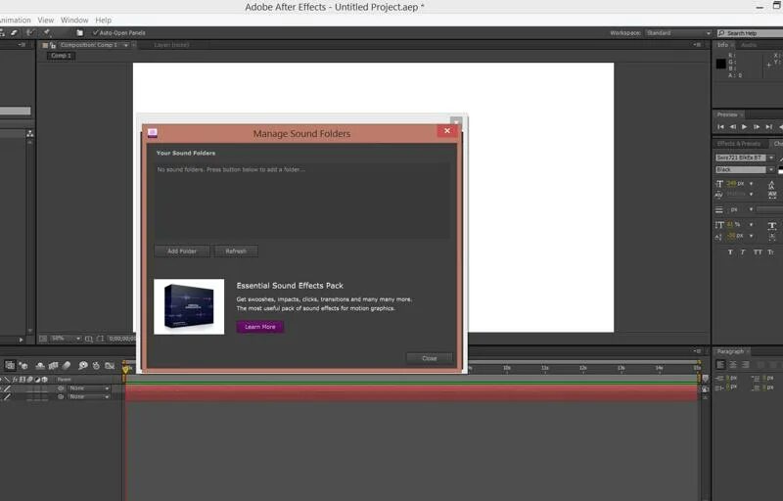Select the Roto Brush tool in toolbar
The image size is (783, 501).
coord(30,33)
